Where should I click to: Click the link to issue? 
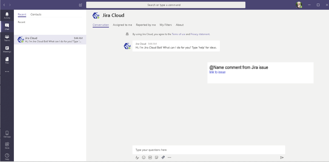click(217, 72)
